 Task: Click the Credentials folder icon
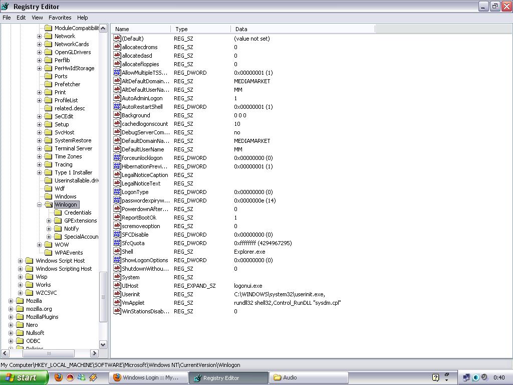(x=58, y=213)
